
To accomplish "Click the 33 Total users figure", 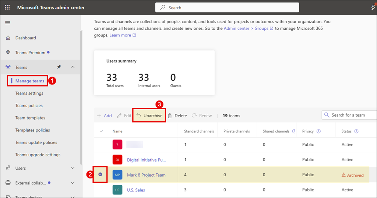I will click(112, 77).
